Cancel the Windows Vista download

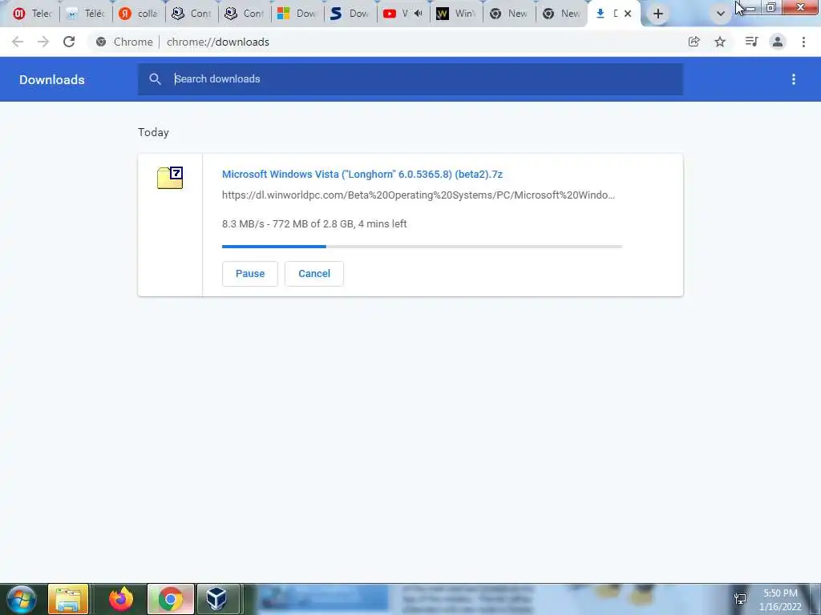[x=314, y=274]
